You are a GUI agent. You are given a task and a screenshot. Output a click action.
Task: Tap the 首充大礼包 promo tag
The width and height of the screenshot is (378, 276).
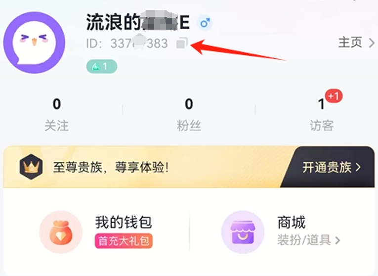[x=124, y=241]
